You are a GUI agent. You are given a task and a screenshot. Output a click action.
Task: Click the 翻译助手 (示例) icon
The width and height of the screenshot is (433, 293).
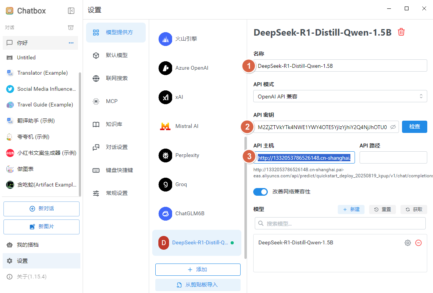click(x=10, y=121)
